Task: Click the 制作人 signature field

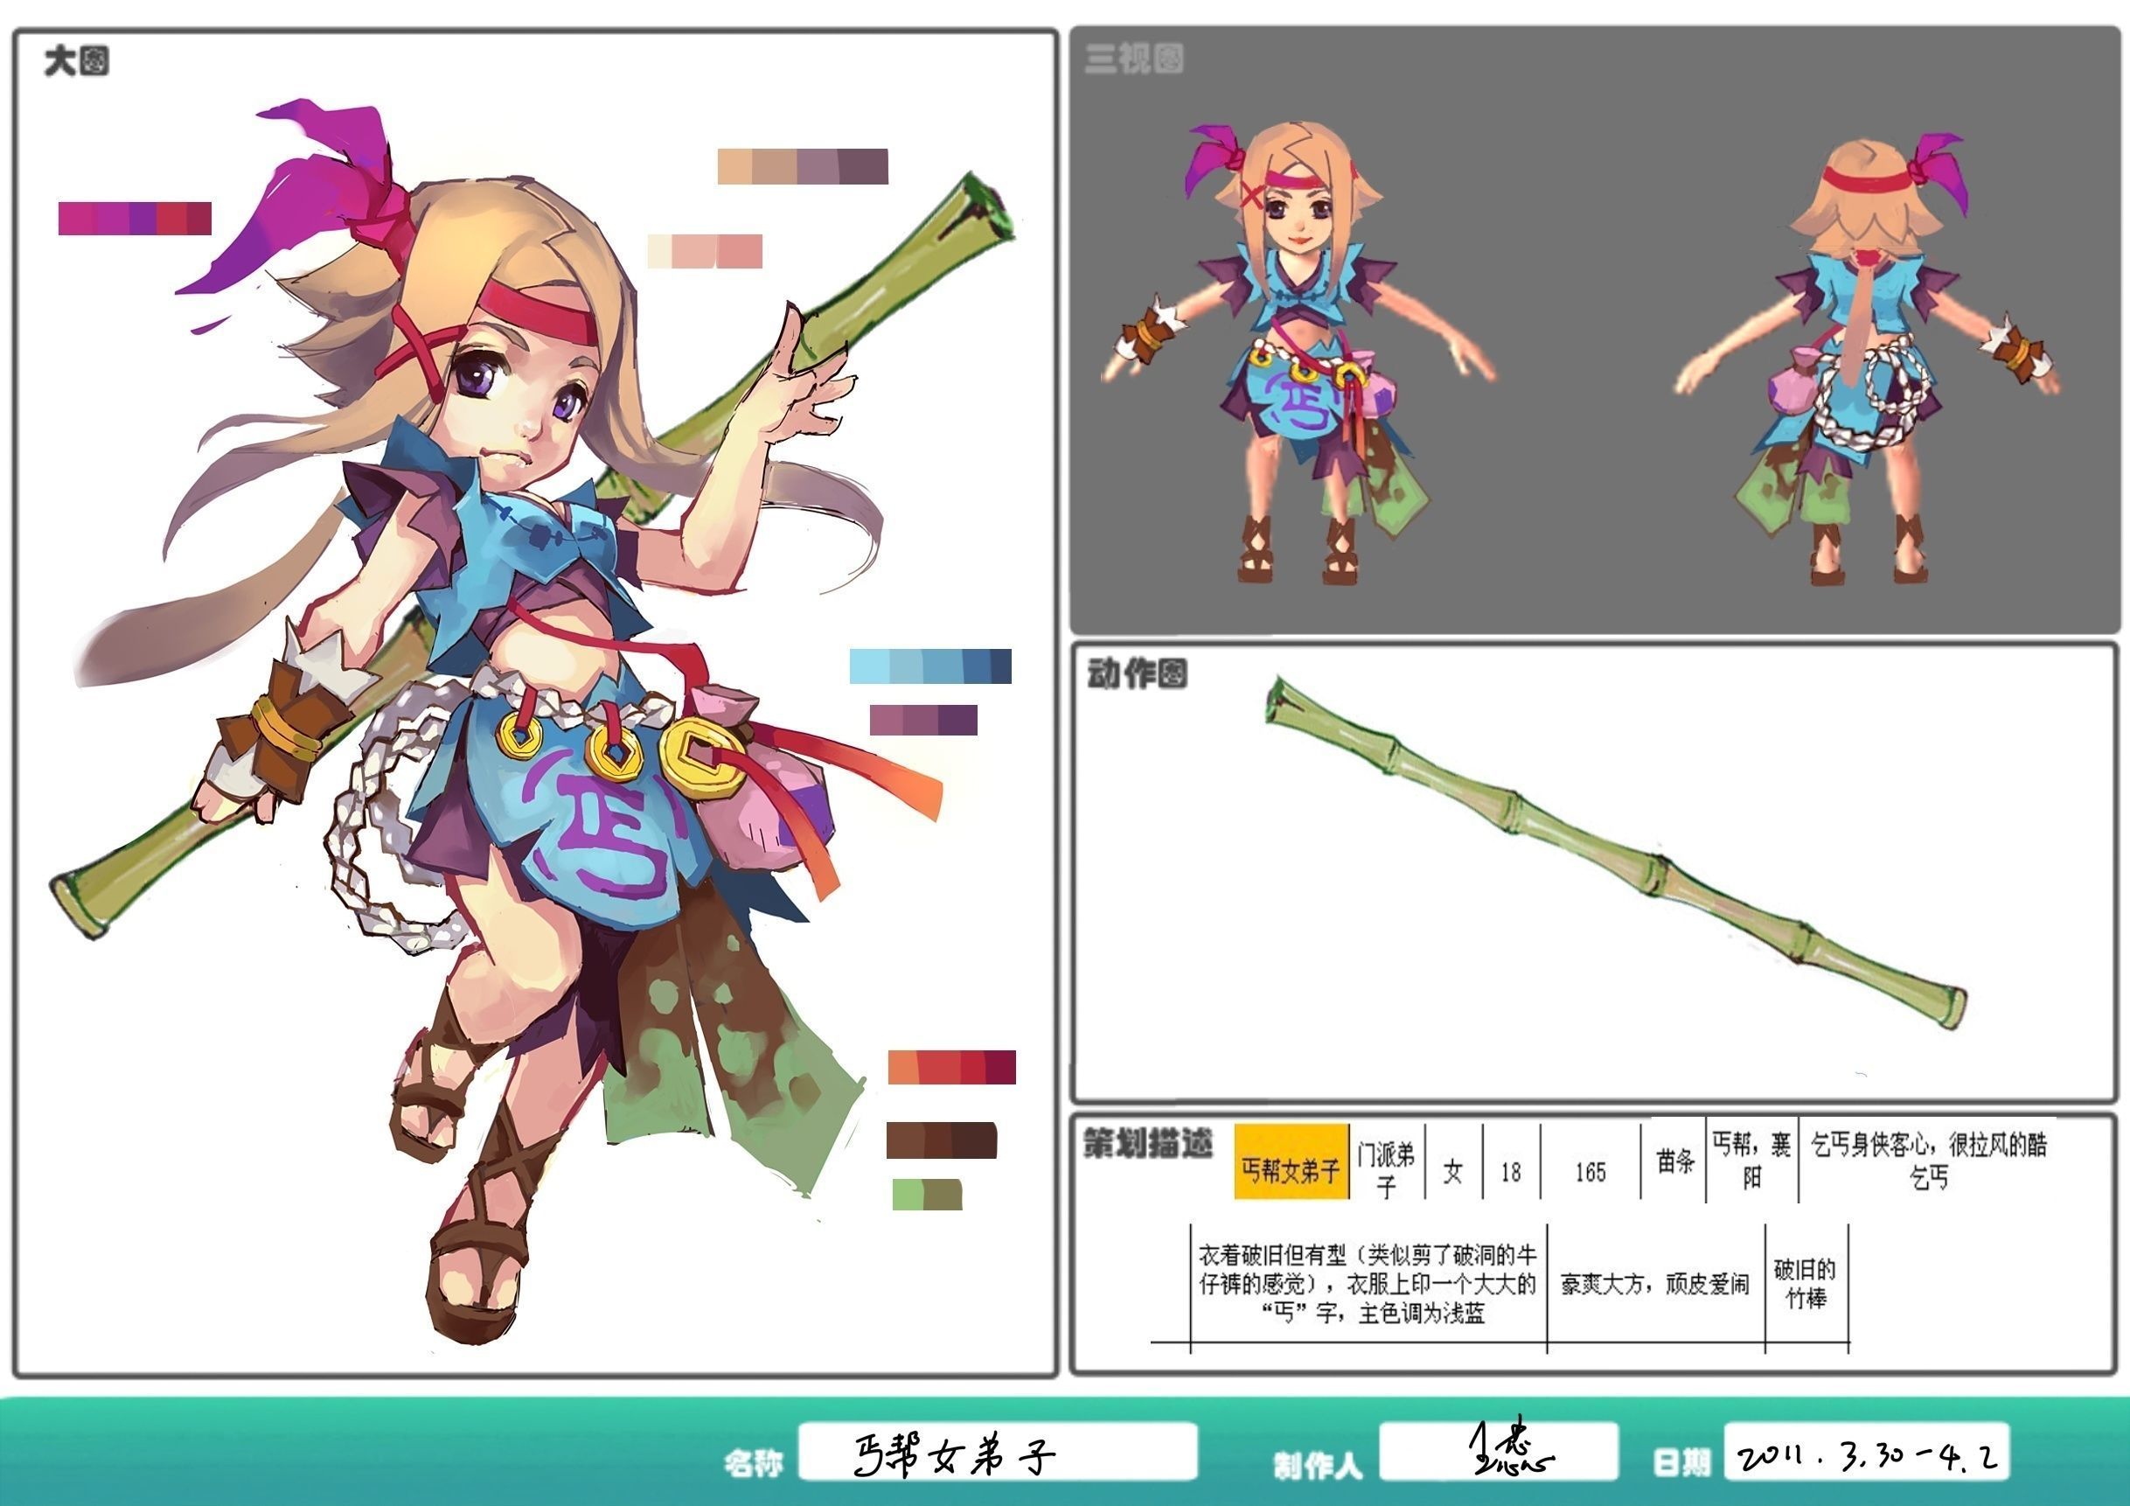Action: (1500, 1450)
